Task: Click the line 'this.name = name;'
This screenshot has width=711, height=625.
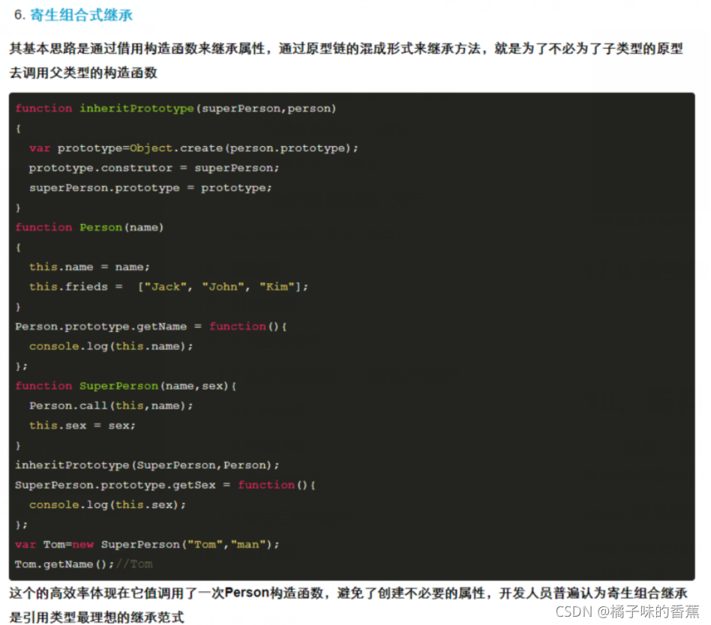Action: 89,267
